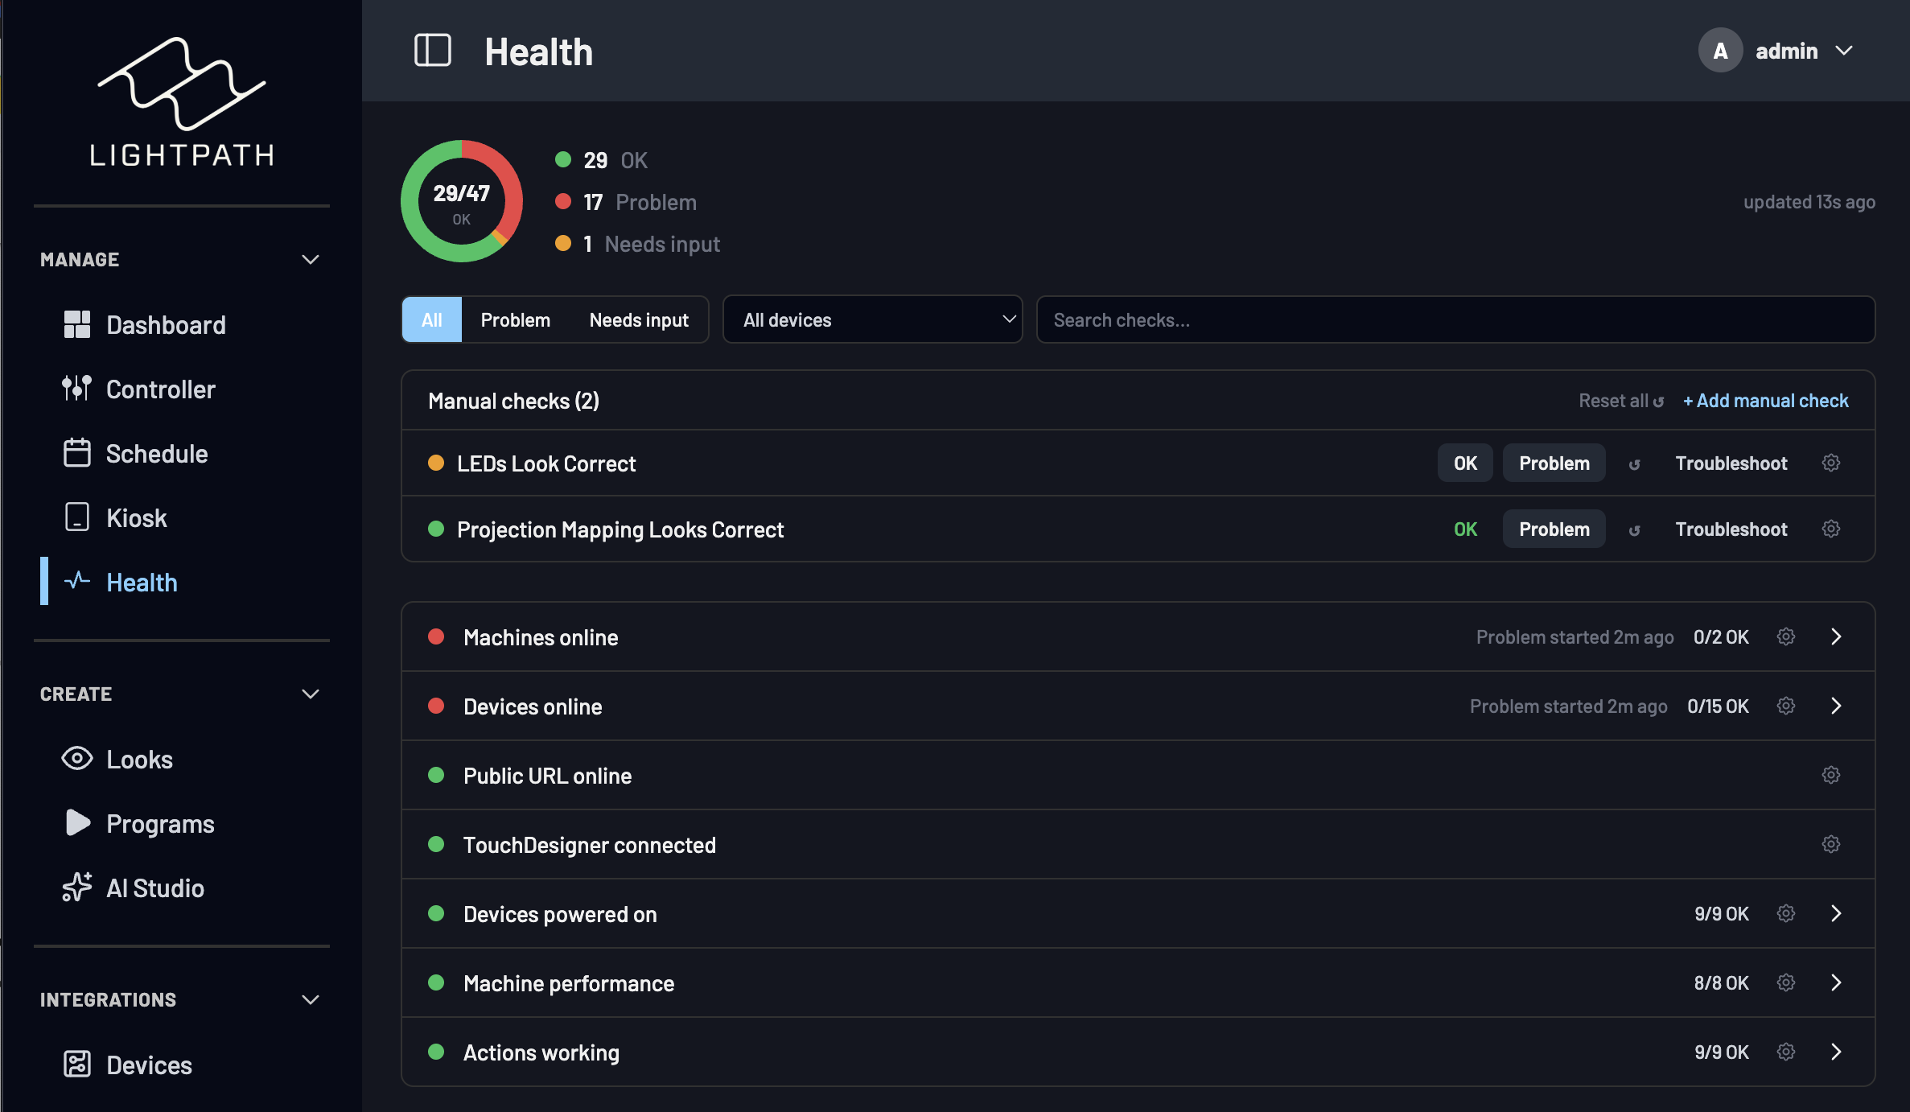
Task: Troubleshoot Projection Mapping Looks Correct
Action: (x=1731, y=529)
